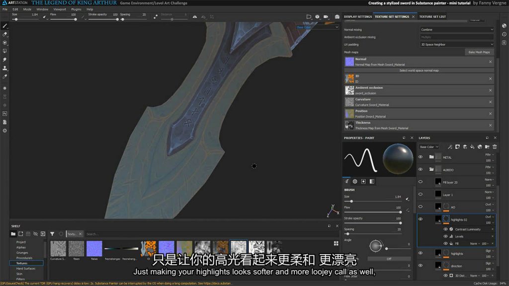Screen dimensions: 509x286
Task: Click shelf filter funnel icon
Action: coord(52,234)
